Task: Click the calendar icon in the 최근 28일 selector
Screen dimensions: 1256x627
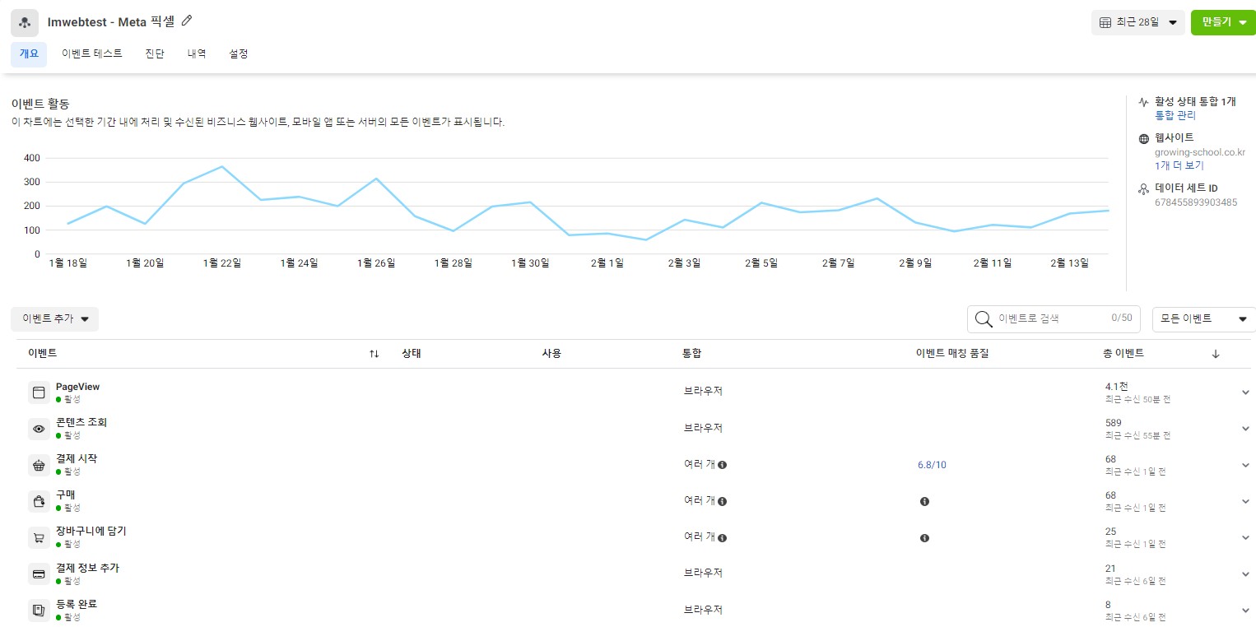Action: click(x=1105, y=22)
